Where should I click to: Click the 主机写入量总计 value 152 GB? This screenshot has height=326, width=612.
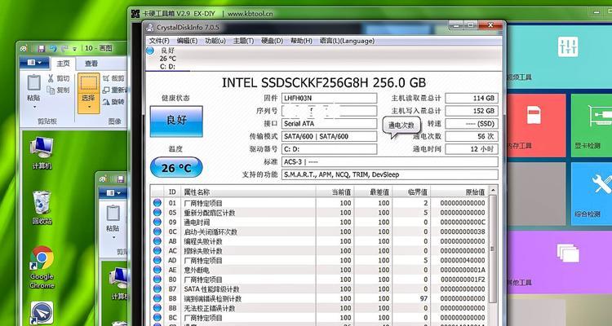[x=472, y=111]
